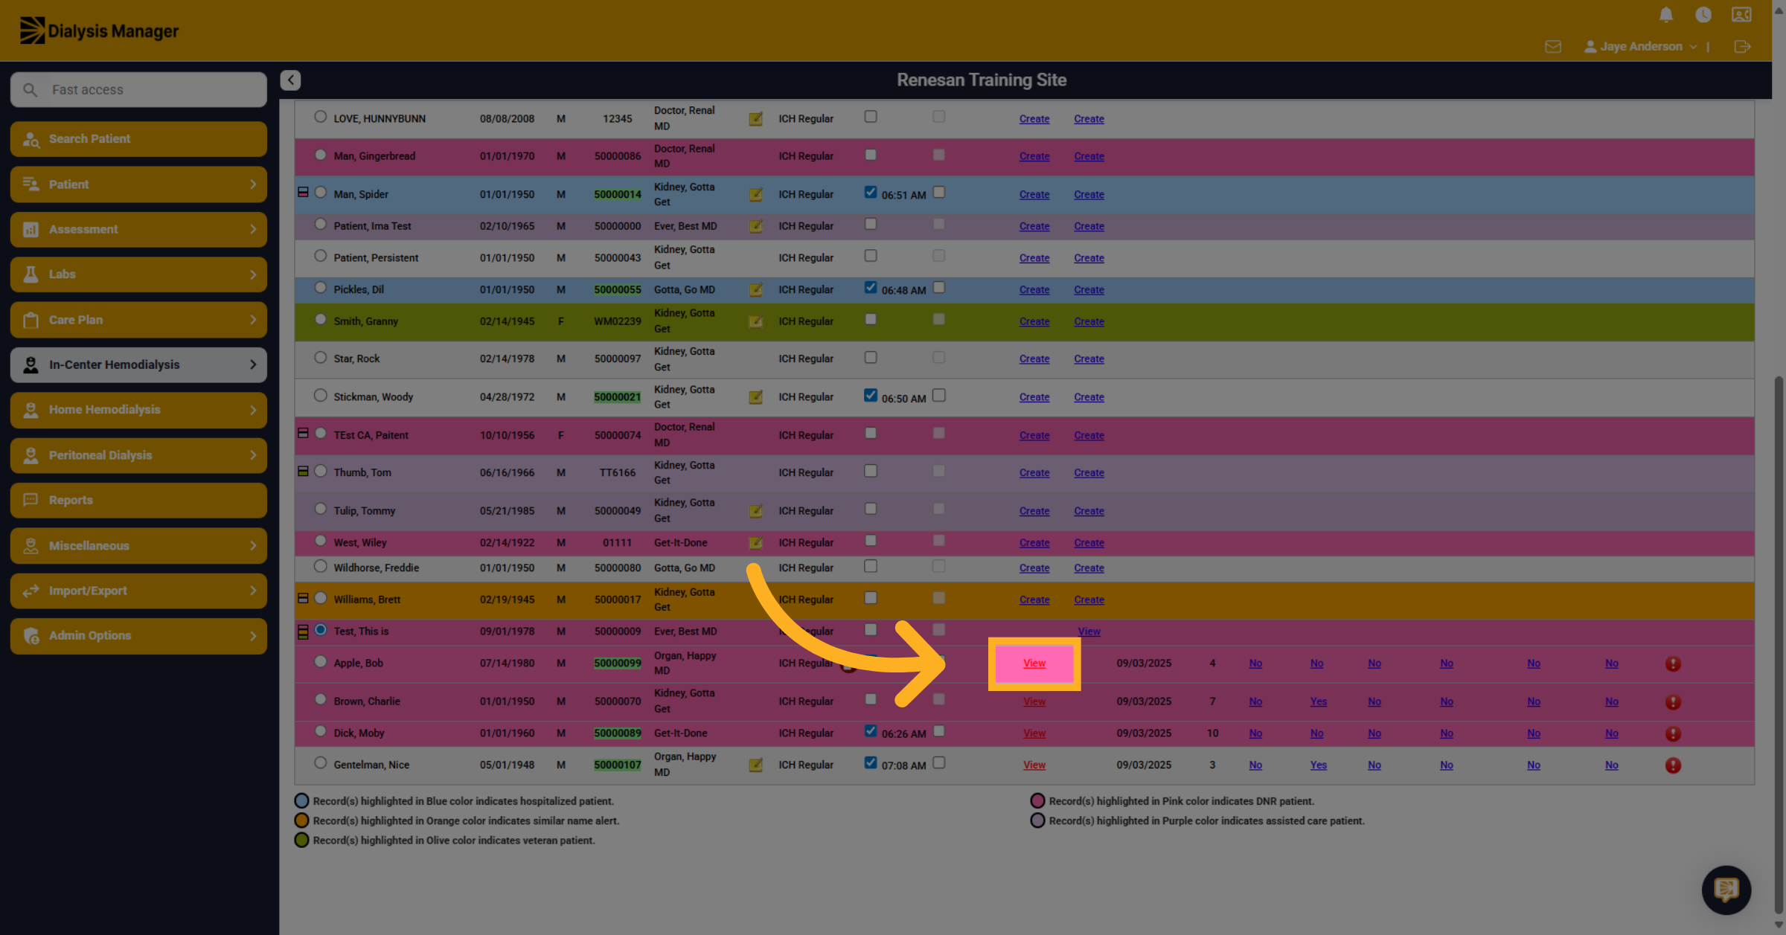Select radio button for Star, Rock
The width and height of the screenshot is (1786, 935).
[x=320, y=357]
